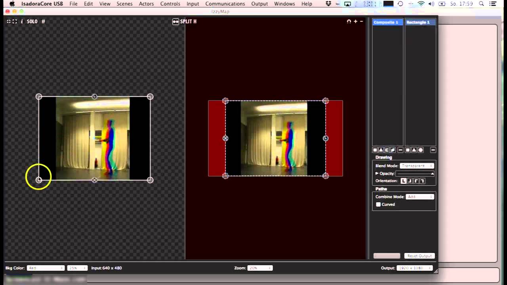Click top-center rotate handle of input rectangle

click(94, 97)
